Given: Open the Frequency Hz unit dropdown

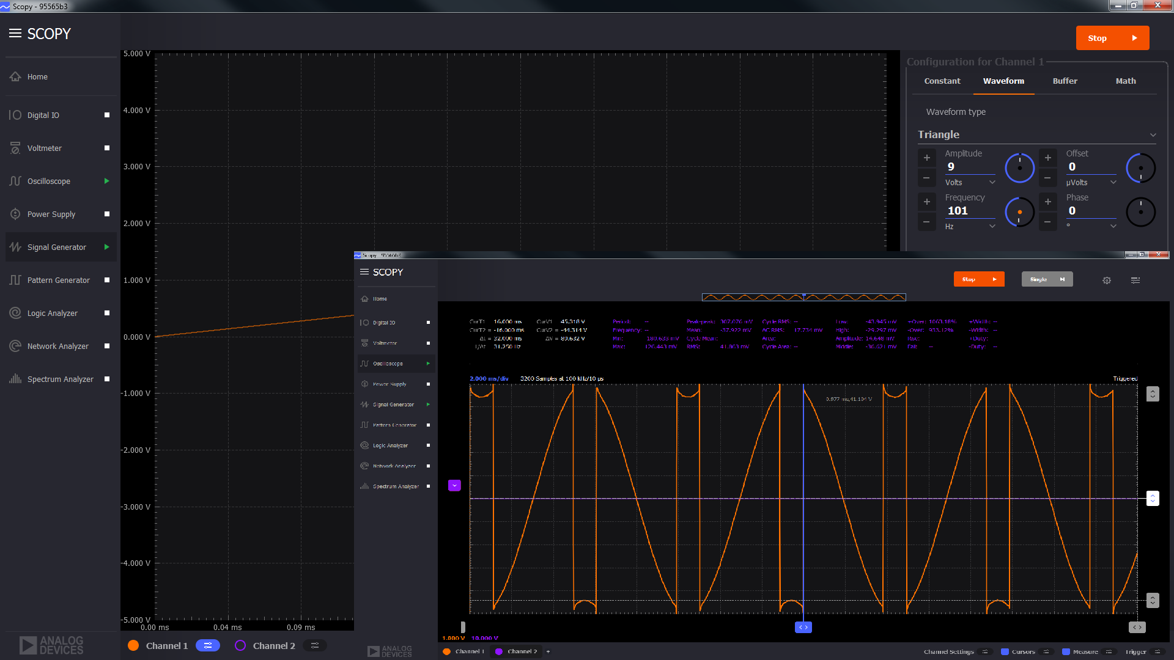Looking at the screenshot, I should click(970, 226).
